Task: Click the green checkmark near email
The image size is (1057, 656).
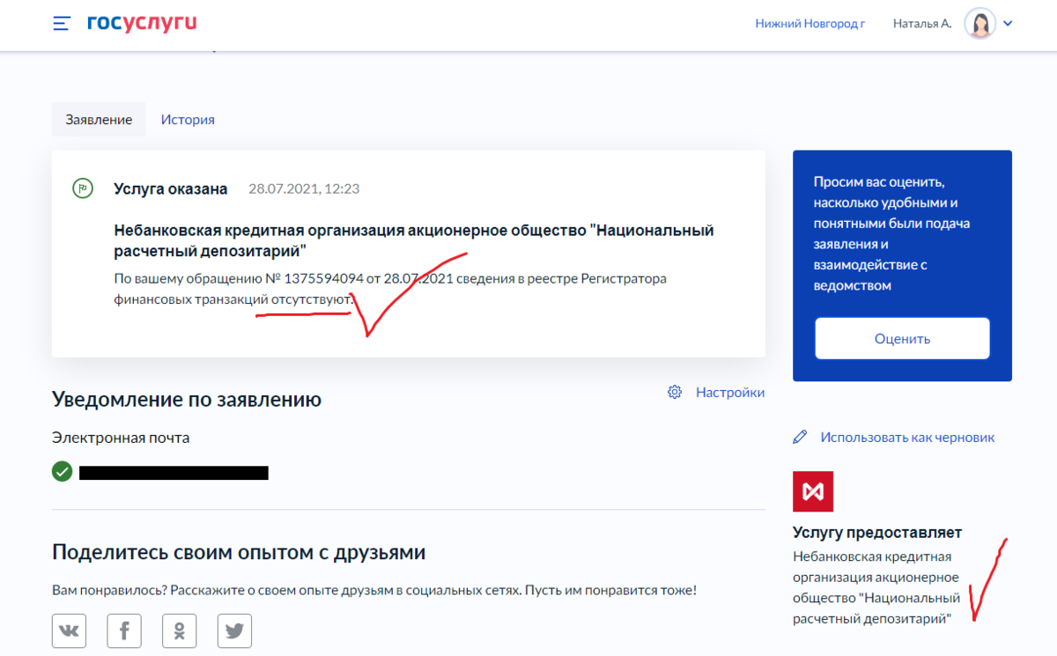Action: (62, 472)
